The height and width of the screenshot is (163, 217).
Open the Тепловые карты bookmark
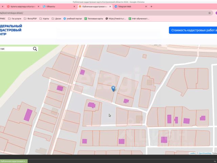click(x=94, y=19)
